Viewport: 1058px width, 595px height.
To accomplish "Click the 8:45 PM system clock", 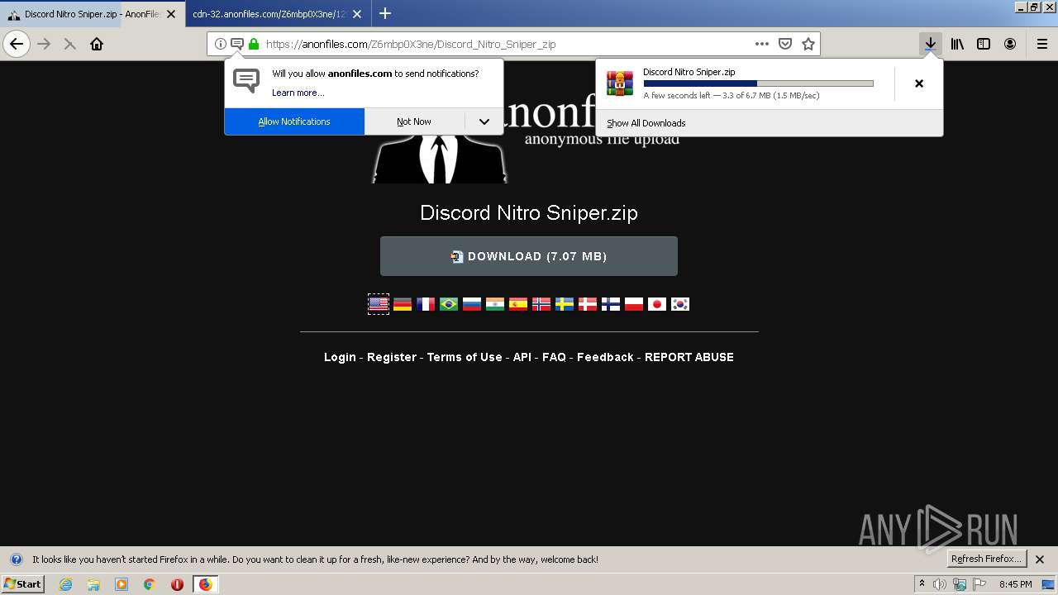I will 1015,584.
